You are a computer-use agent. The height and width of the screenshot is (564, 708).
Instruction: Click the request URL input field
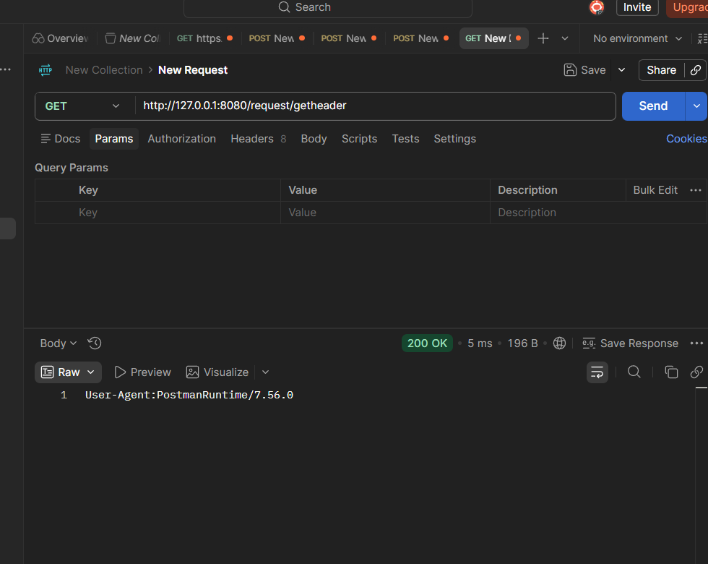[375, 106]
